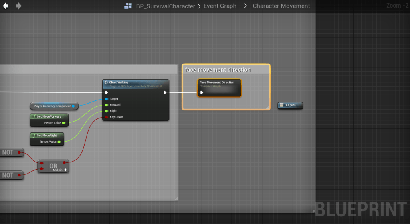
Task: Select Face Movement Direction collapsed graph node
Action: (219, 88)
